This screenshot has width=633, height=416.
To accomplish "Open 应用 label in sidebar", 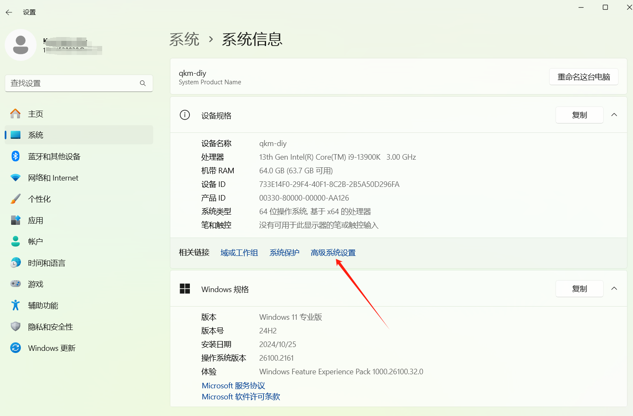I will coord(36,221).
